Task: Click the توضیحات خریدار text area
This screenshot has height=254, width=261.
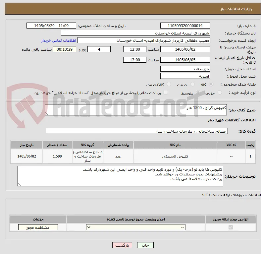Action: point(120,176)
